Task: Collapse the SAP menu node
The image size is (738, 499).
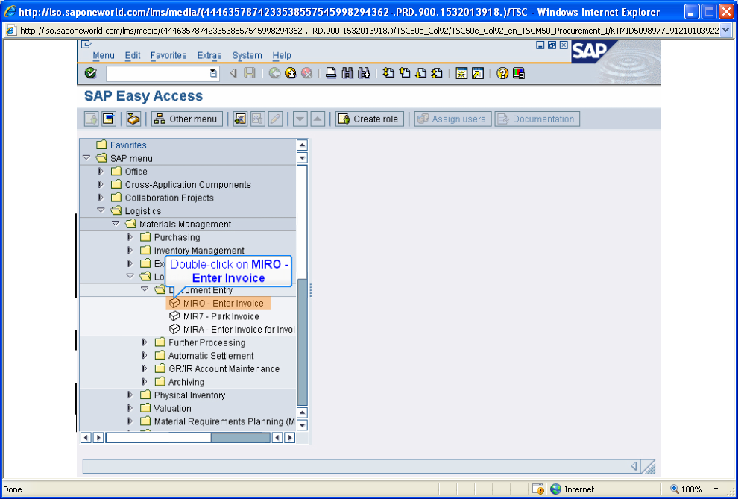Action: (86, 158)
